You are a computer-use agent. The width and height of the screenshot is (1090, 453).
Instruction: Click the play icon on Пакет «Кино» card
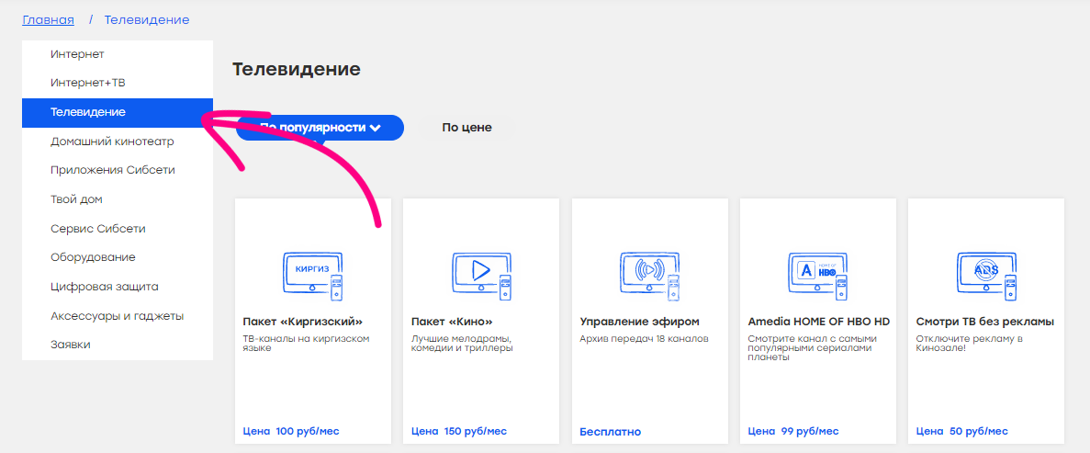tap(481, 276)
